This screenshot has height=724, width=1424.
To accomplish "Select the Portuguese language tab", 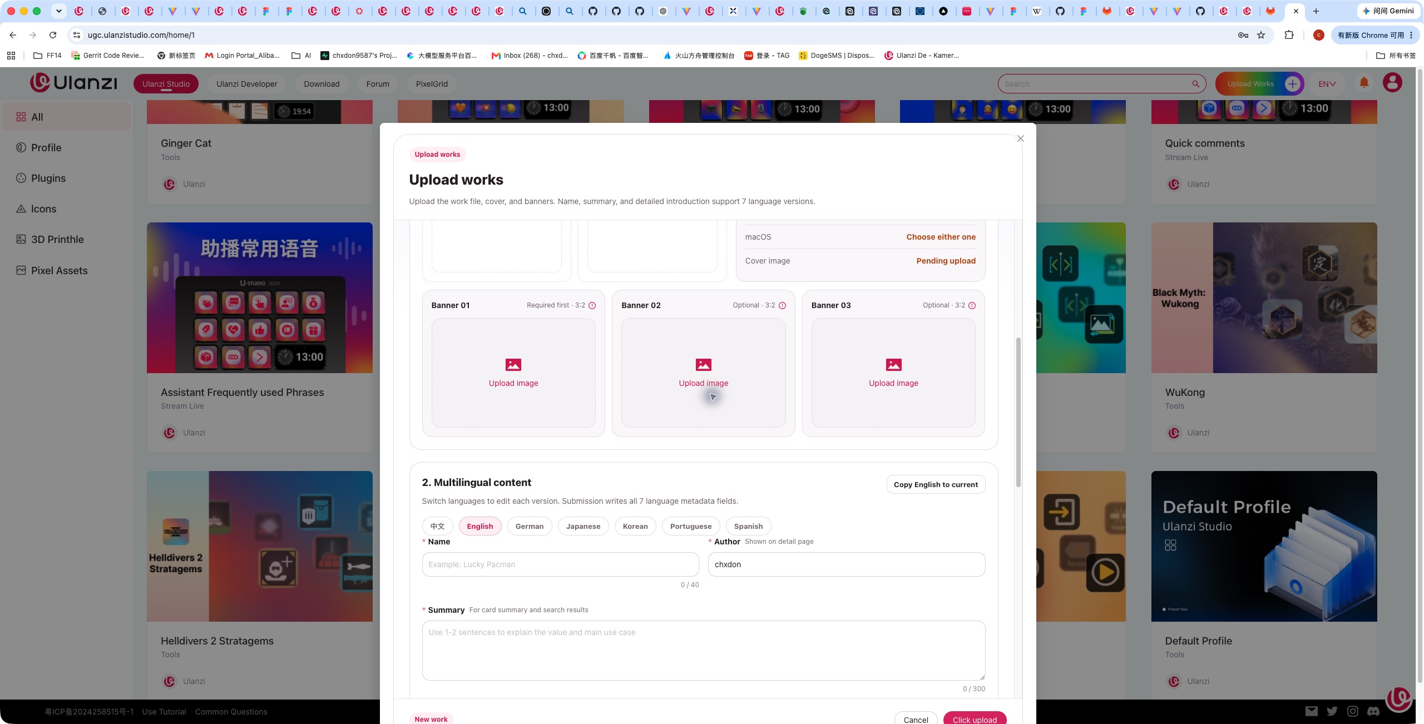I will [691, 526].
